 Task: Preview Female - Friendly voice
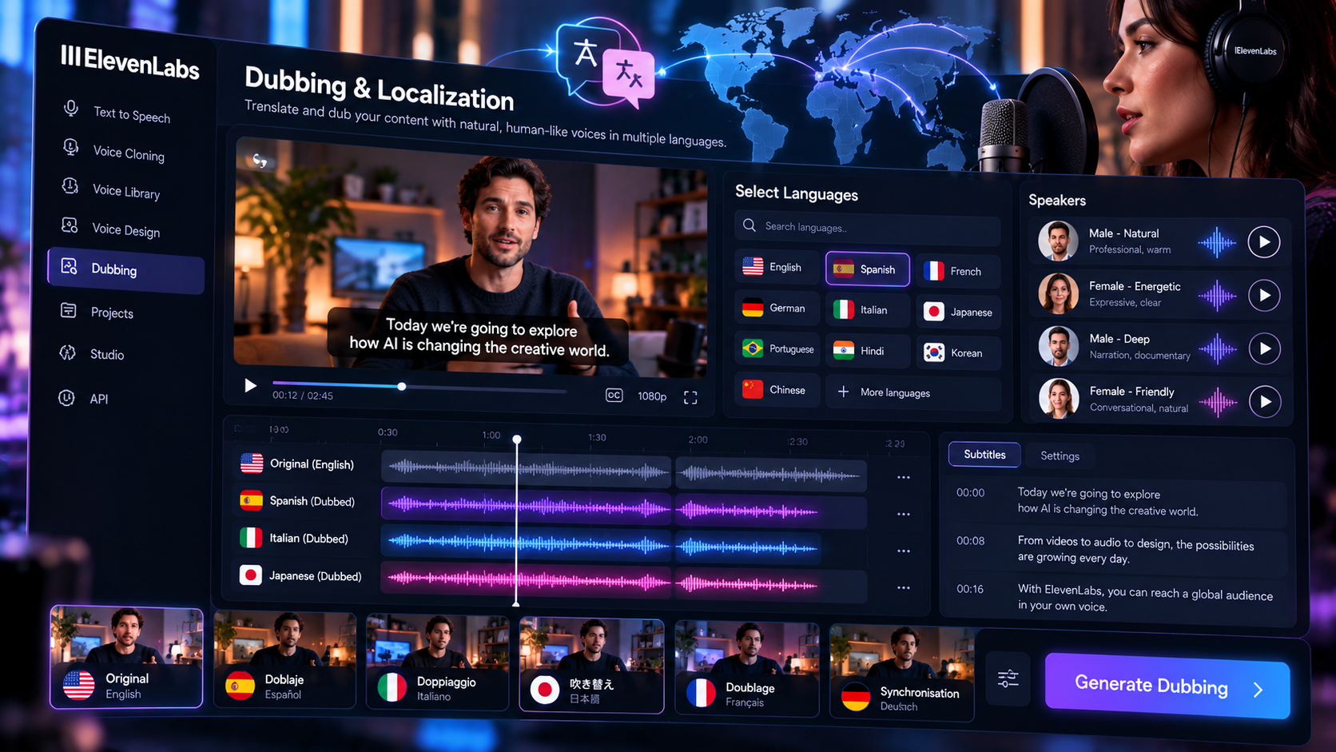1266,401
